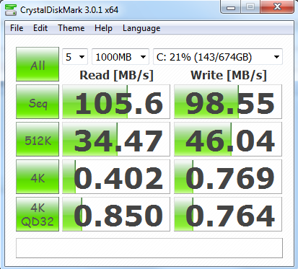This screenshot has width=298, height=269.
Task: Open the test count dropdown showing 5
Action: pos(75,57)
